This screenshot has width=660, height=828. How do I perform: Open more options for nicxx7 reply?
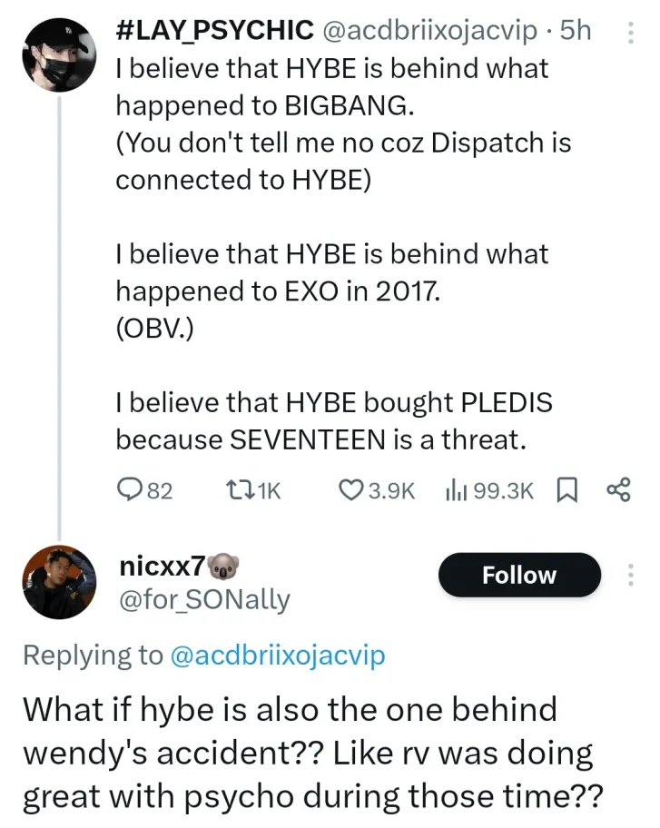click(632, 576)
